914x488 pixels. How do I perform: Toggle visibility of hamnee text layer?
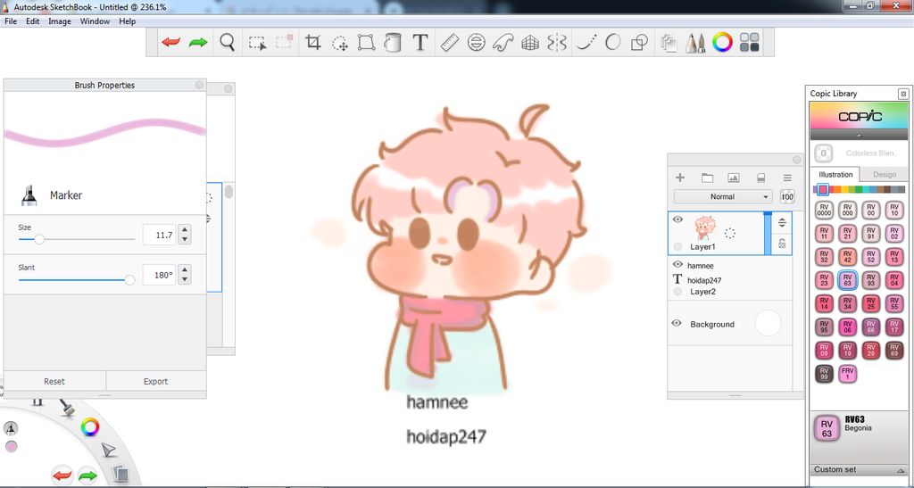pyautogui.click(x=677, y=264)
